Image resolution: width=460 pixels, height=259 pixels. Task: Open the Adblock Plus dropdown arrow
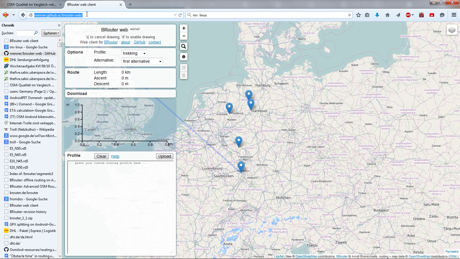click(413, 15)
